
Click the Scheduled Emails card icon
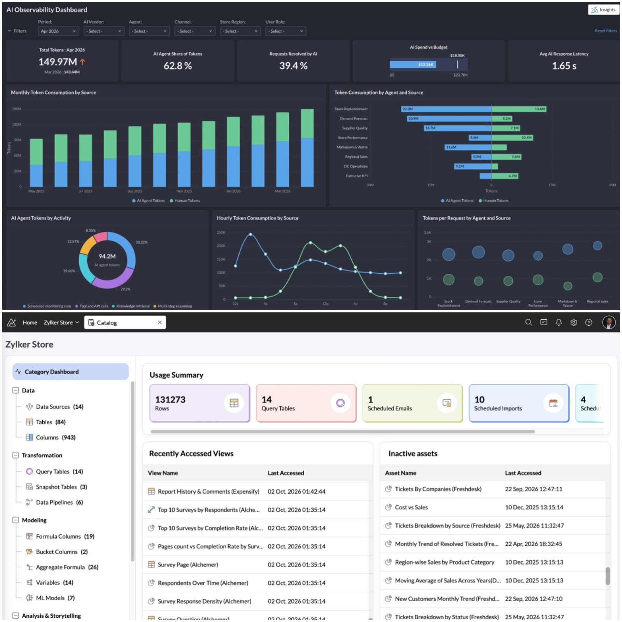[447, 403]
